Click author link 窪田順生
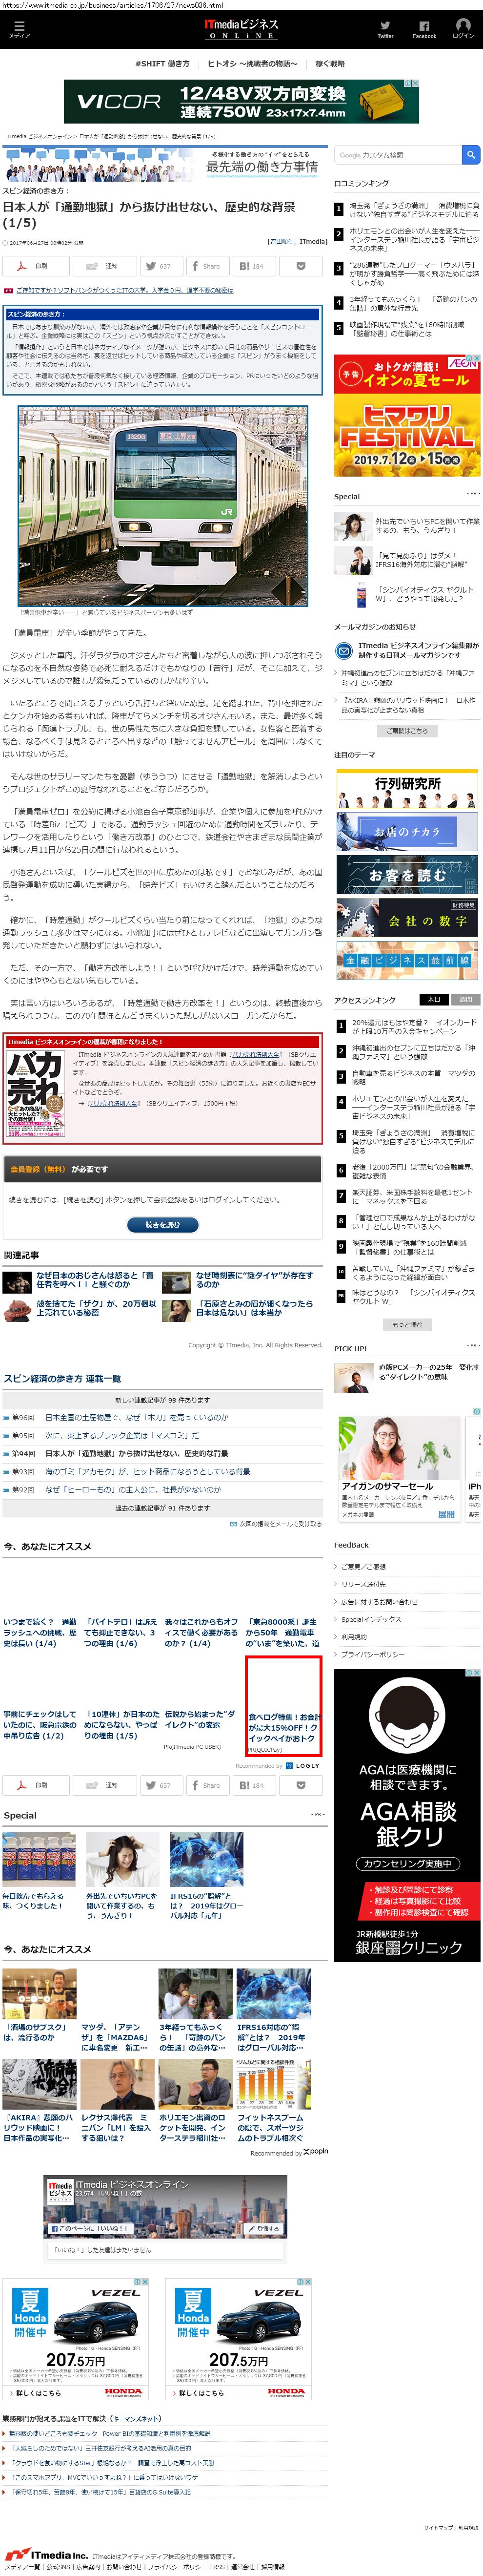 pyautogui.click(x=281, y=241)
